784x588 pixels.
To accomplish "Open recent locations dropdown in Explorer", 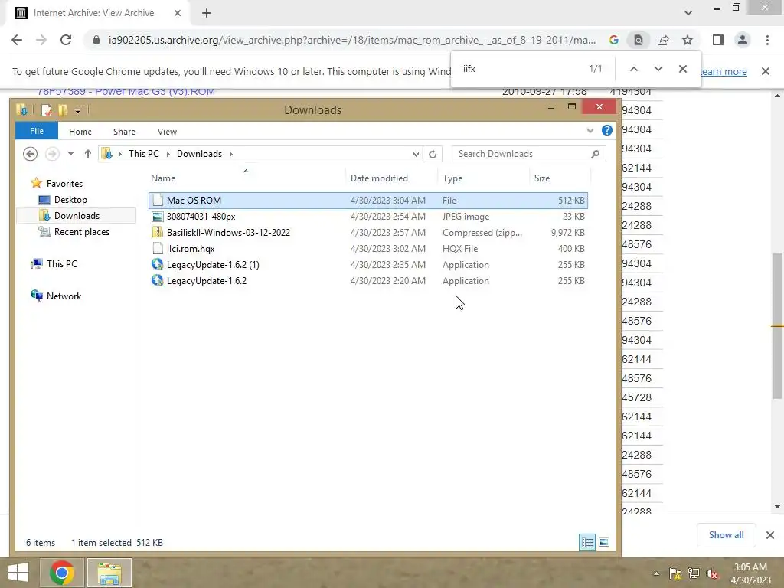I will 70,154.
